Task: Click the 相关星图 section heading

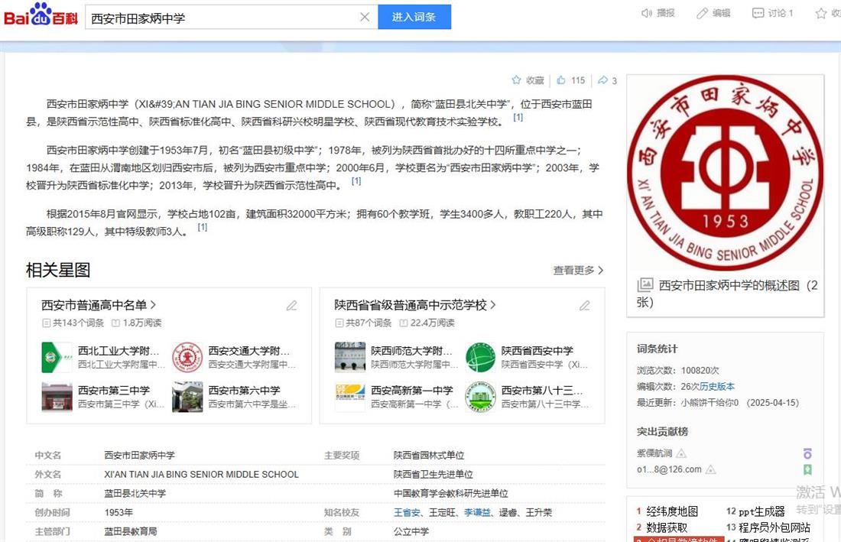Action: tap(58, 270)
